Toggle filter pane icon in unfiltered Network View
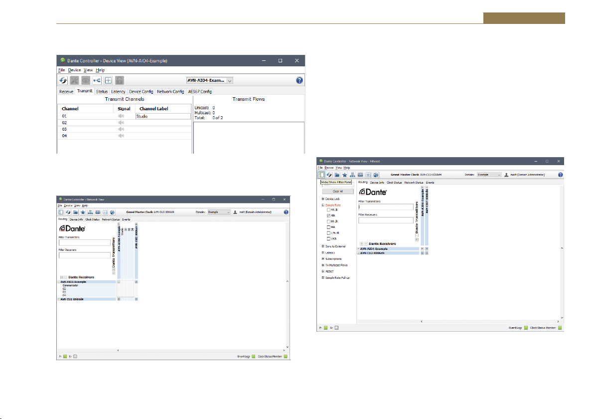The width and height of the screenshot is (594, 419). (61, 212)
